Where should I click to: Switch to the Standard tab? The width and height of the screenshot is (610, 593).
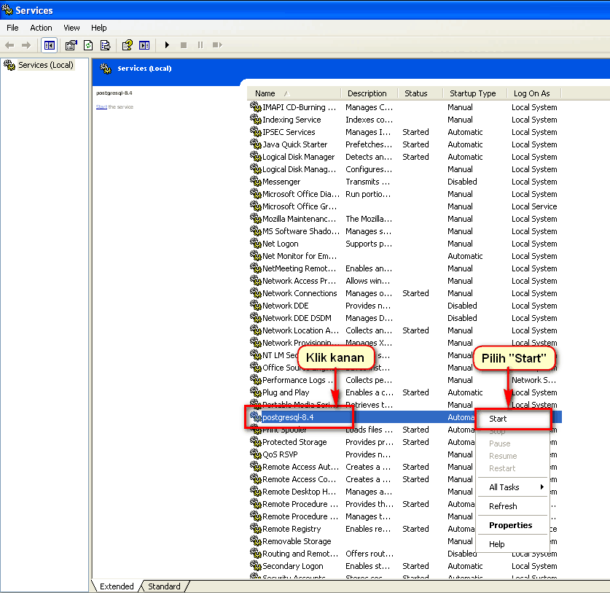(x=164, y=586)
